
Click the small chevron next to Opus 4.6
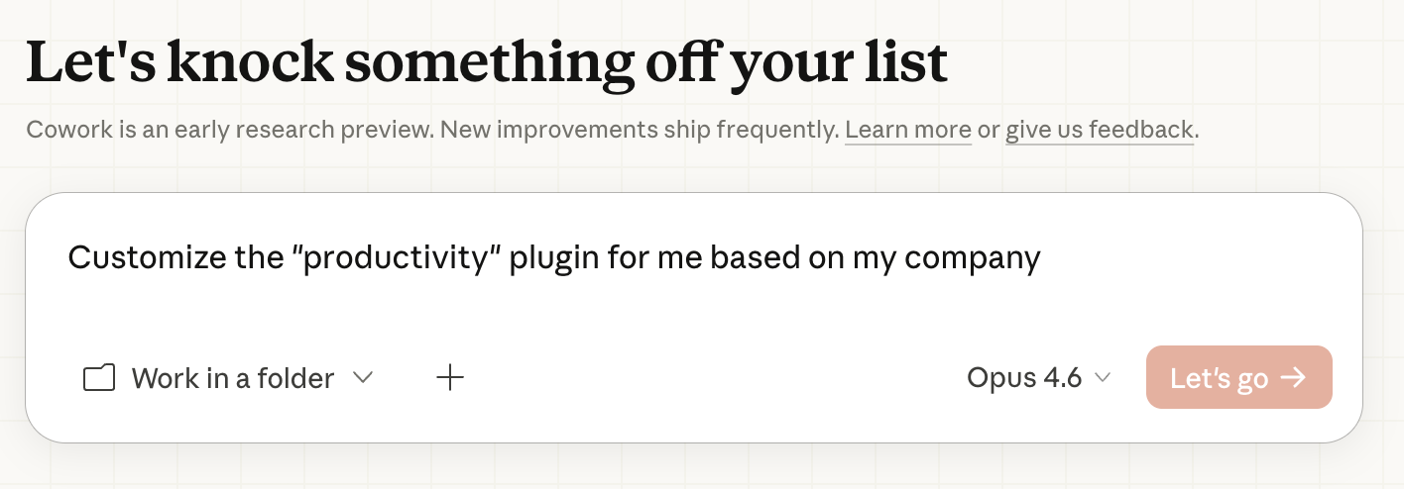(1103, 378)
